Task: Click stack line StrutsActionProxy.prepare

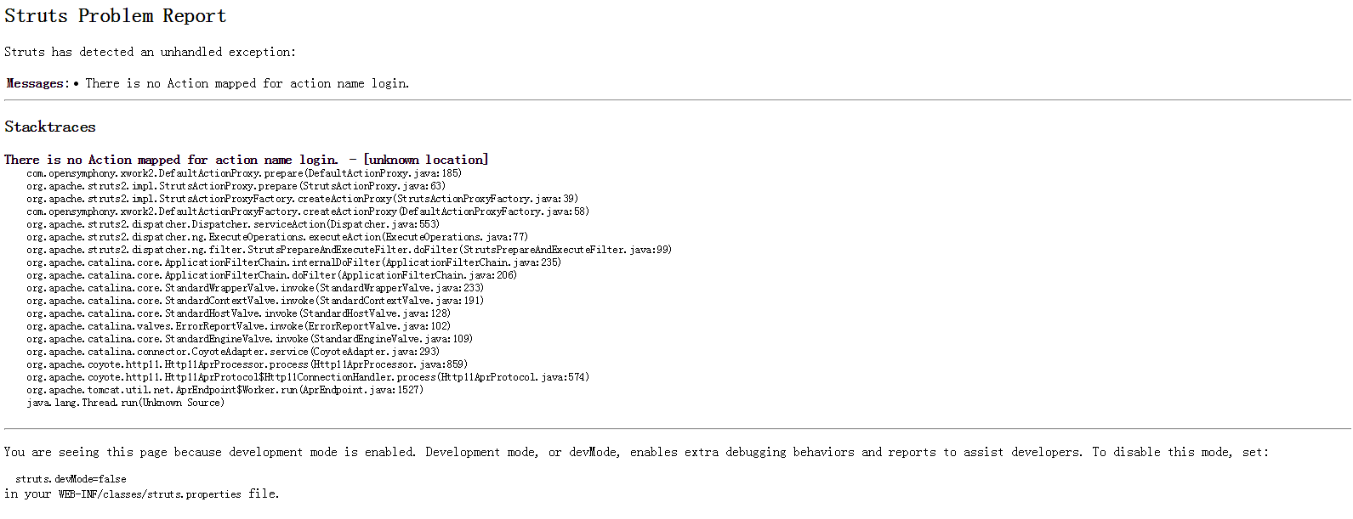Action: 236,186
